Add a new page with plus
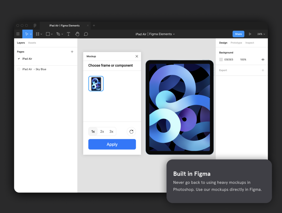Viewport: 282px width, 213px height. [72, 52]
